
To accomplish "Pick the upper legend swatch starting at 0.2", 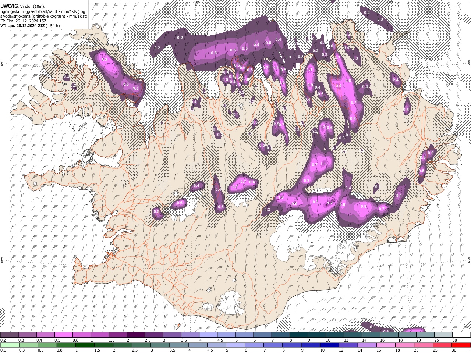I will tap(9, 335).
